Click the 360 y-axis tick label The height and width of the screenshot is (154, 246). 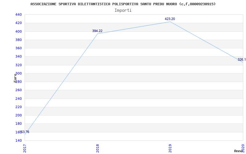tap(18, 48)
